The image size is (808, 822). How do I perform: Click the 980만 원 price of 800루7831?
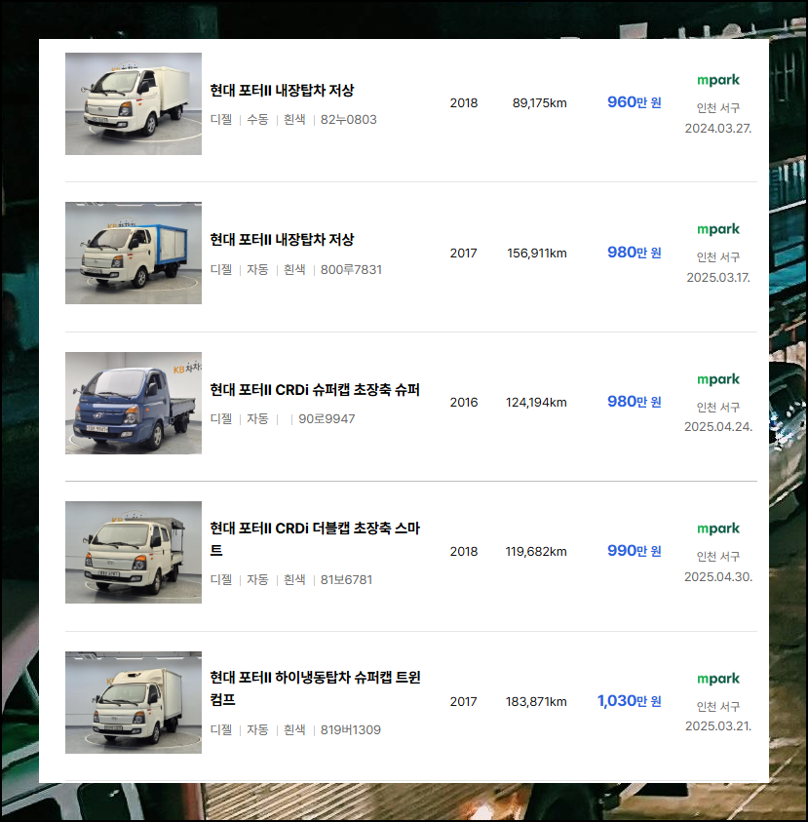[635, 253]
